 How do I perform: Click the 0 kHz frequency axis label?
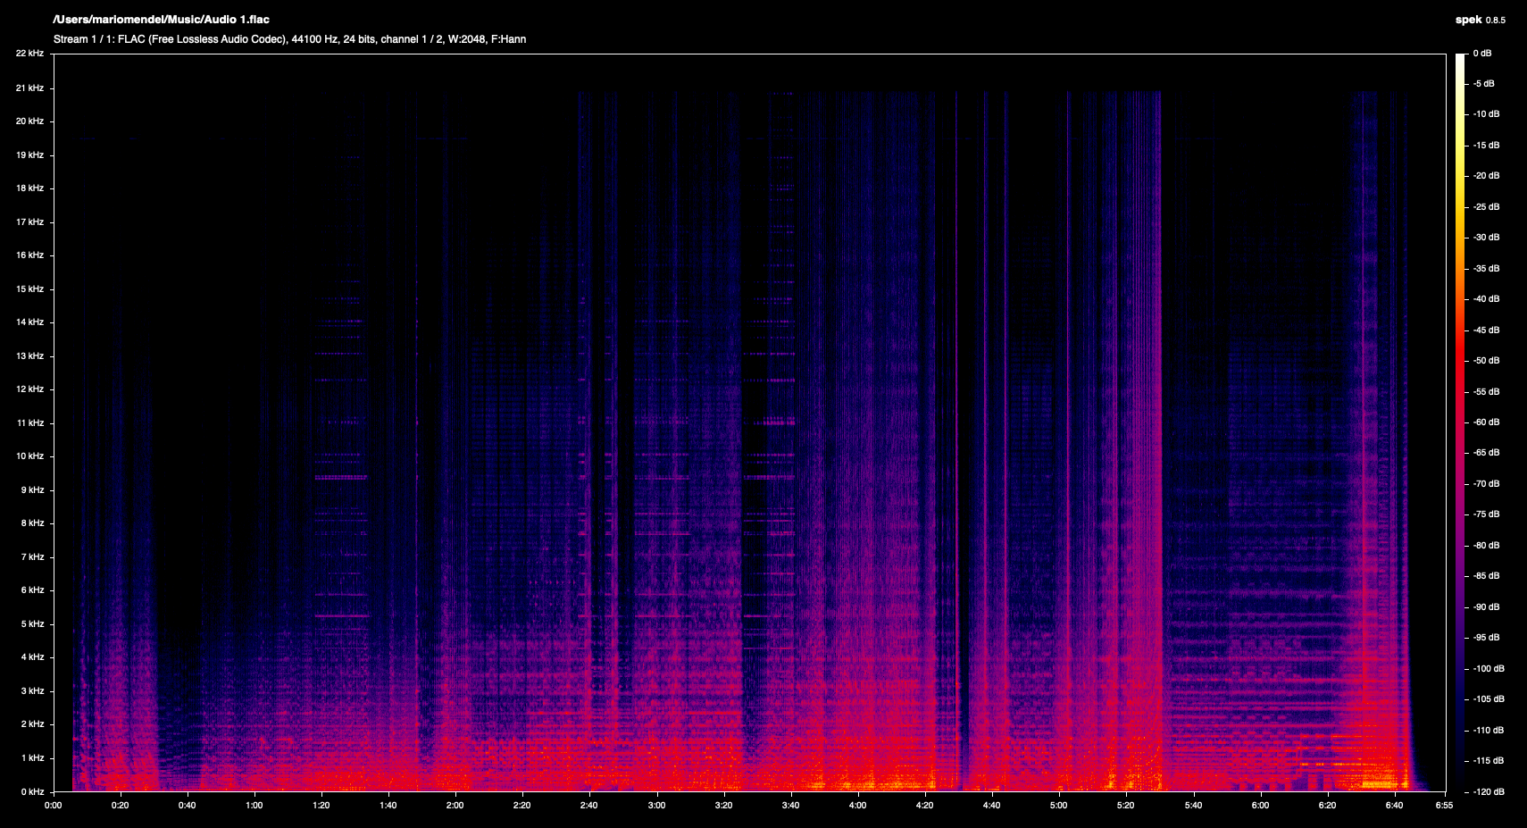[x=32, y=792]
